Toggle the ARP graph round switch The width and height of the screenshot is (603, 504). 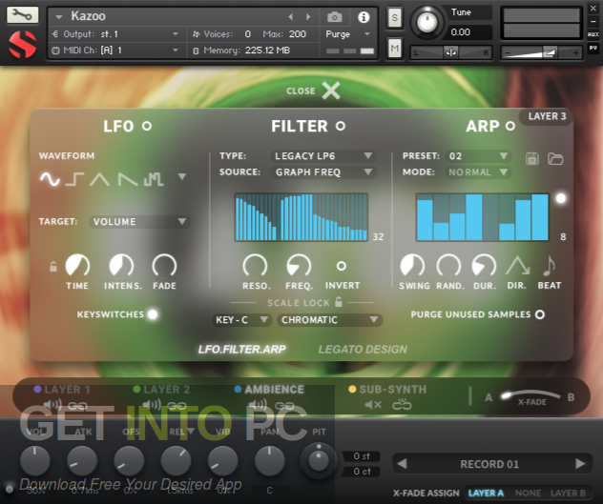tap(561, 198)
